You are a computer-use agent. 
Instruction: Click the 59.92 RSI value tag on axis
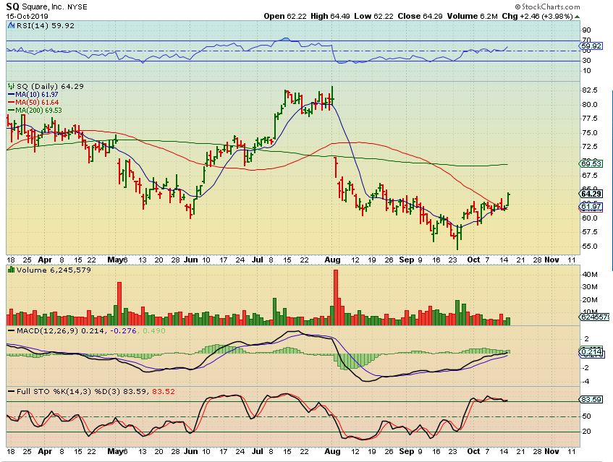coord(591,46)
